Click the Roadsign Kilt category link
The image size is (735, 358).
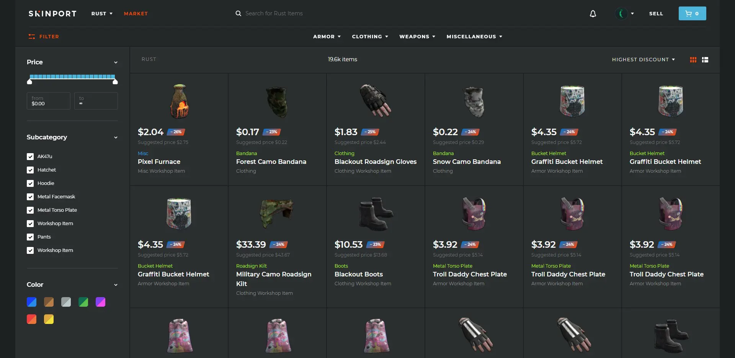(x=252, y=266)
